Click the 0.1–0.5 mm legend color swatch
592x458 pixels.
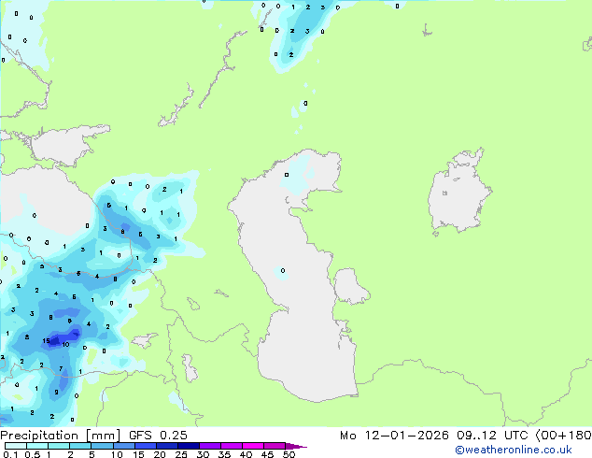tap(16, 446)
